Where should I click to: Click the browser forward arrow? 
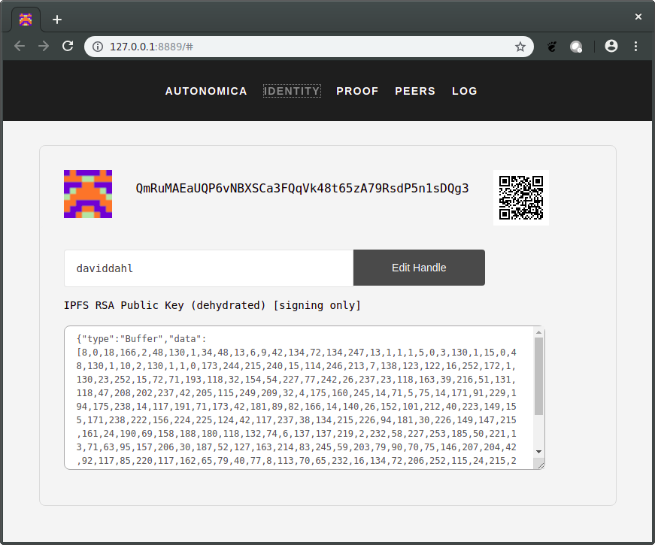pos(44,46)
